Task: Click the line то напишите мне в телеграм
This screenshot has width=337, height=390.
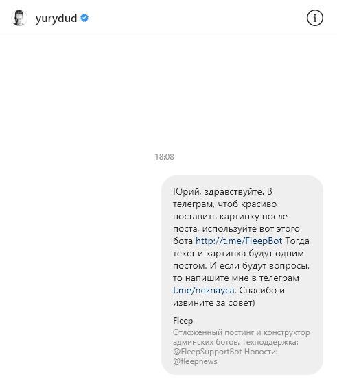Action: tap(236, 278)
